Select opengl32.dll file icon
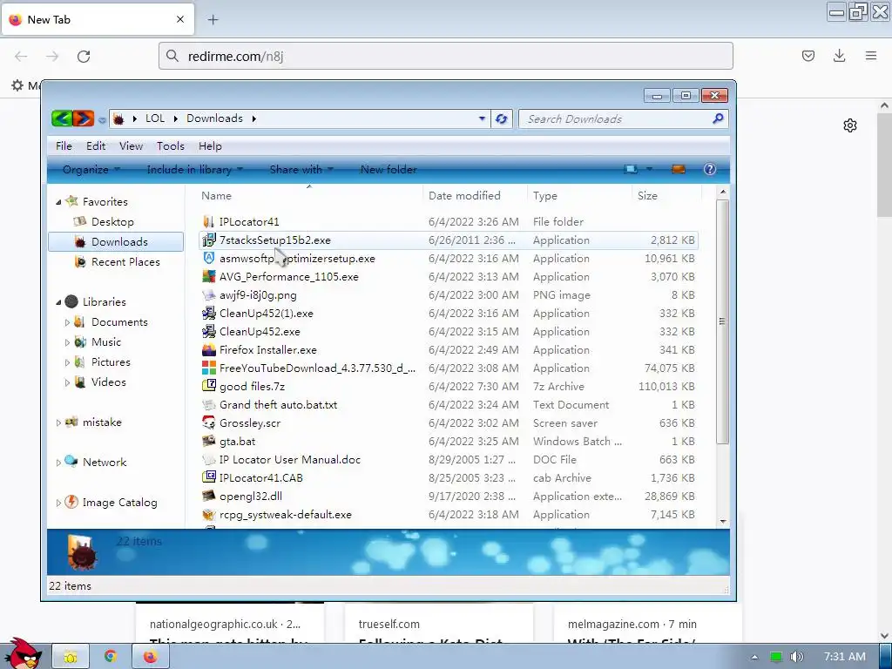The image size is (892, 669). tap(209, 496)
